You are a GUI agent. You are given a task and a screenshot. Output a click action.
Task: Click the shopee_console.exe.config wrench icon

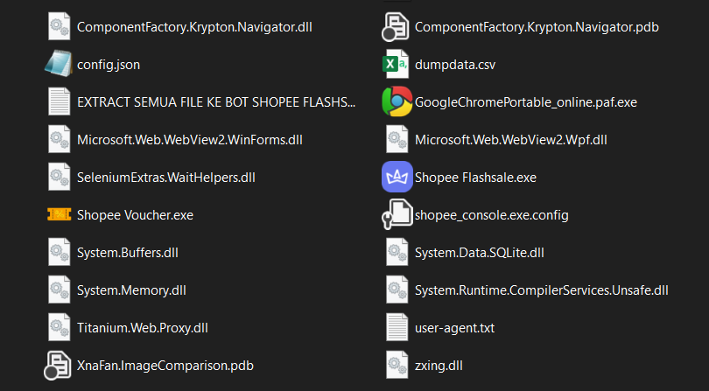[397, 213]
